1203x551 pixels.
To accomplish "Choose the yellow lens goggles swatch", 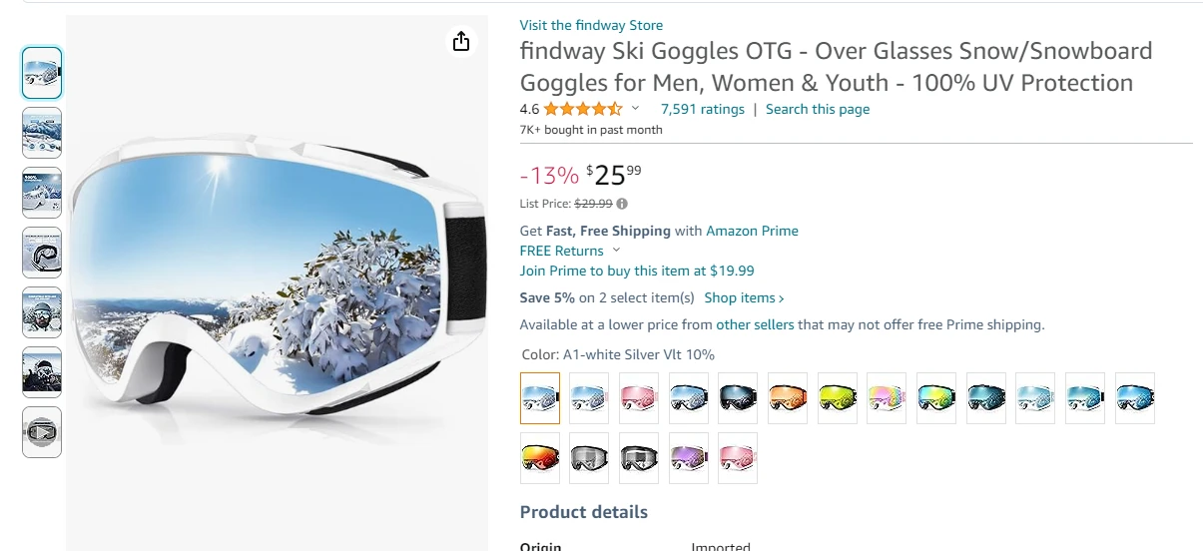I will pyautogui.click(x=838, y=398).
